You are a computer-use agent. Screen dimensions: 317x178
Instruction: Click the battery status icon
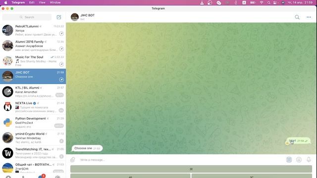(x=253, y=2)
